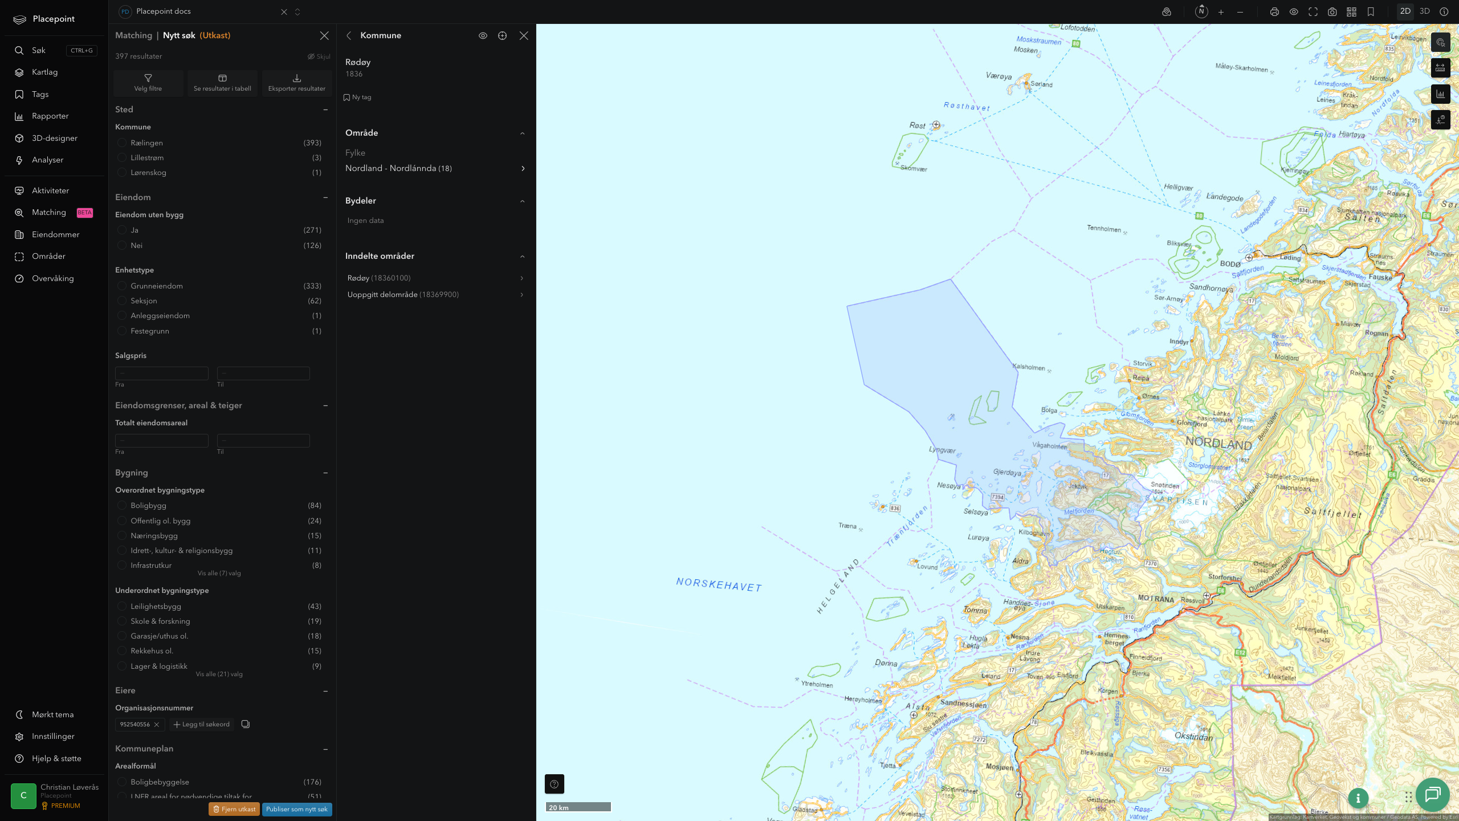This screenshot has height=821, width=1459.
Task: Check the Seksjon enhetstype
Action: (x=122, y=300)
